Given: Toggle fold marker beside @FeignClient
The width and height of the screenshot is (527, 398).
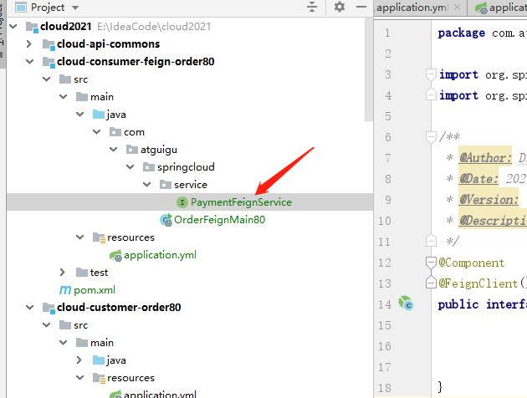Looking at the screenshot, I should point(431,283).
